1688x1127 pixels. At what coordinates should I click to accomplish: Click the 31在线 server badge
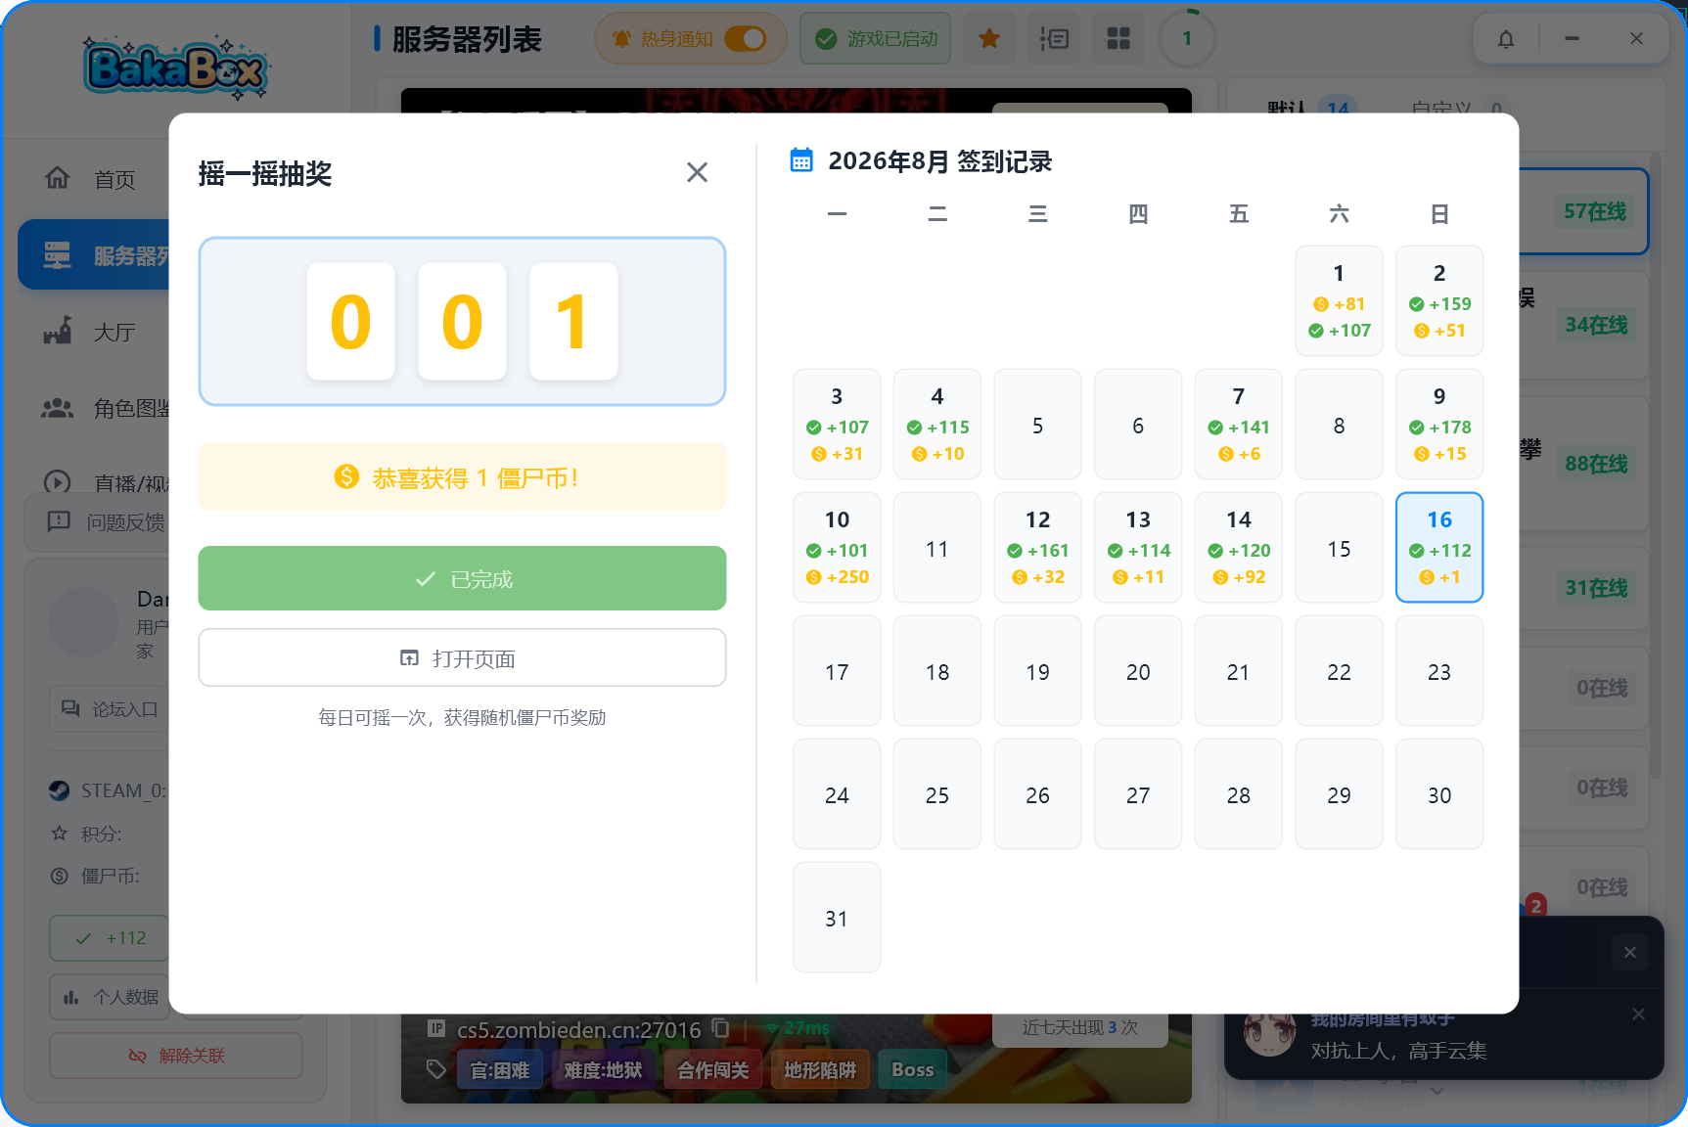1596,588
